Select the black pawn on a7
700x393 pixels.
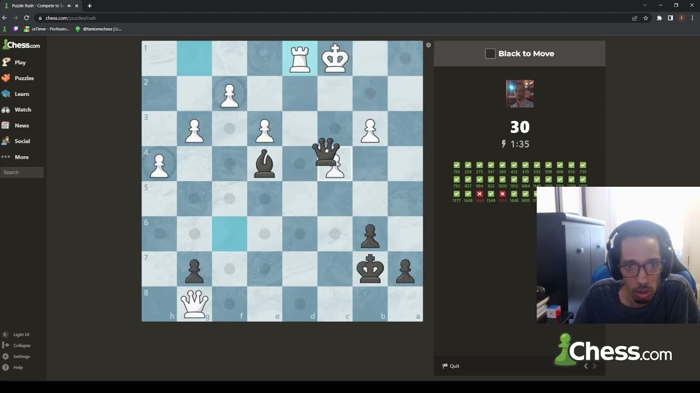tap(405, 270)
